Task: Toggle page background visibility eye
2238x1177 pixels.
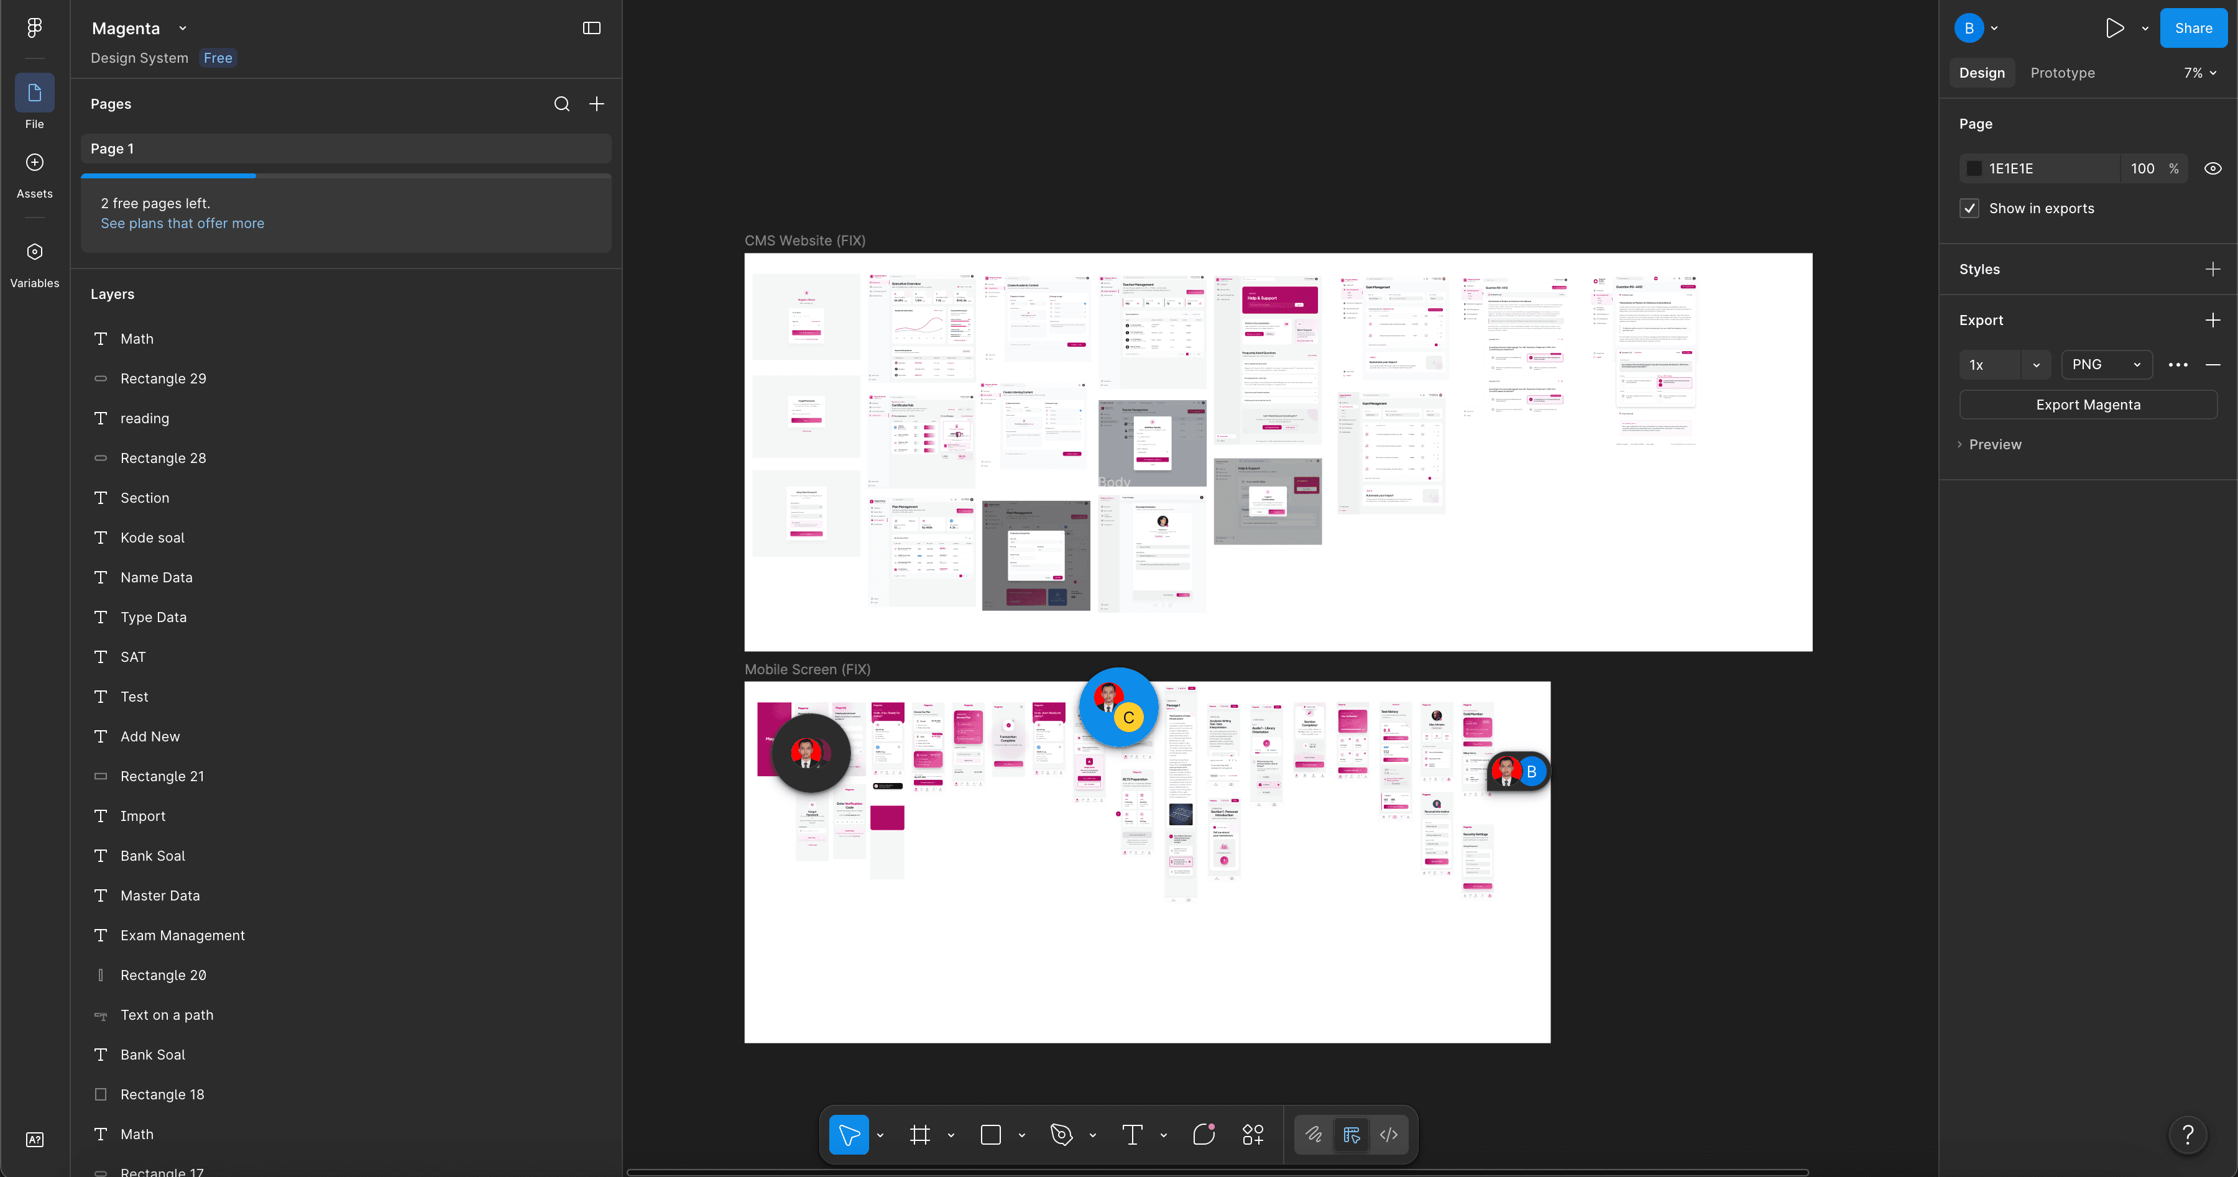Action: coord(2213,168)
